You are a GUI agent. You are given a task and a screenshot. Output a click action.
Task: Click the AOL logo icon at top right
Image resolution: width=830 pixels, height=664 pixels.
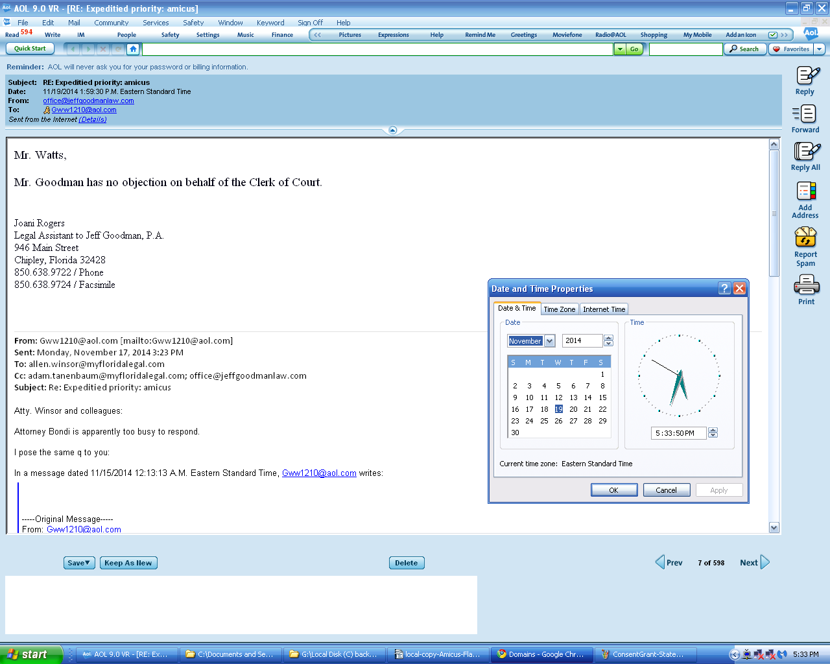pos(811,34)
